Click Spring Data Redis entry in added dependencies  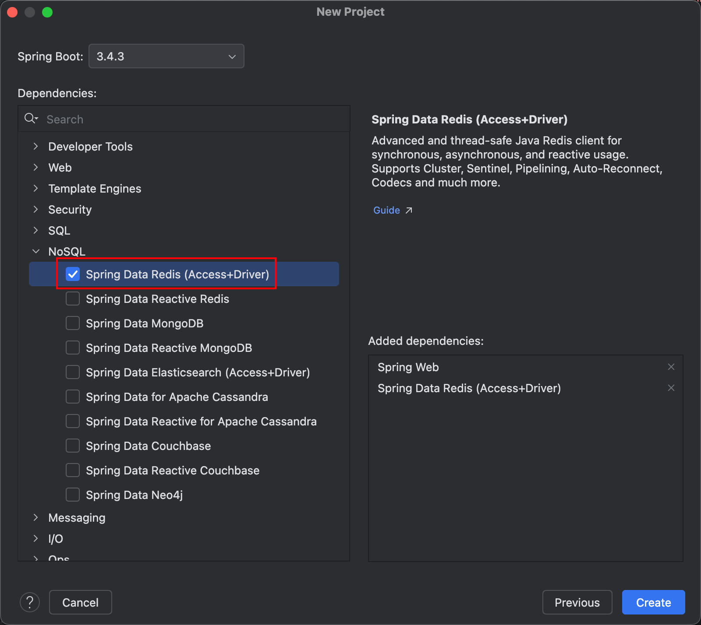pyautogui.click(x=469, y=388)
